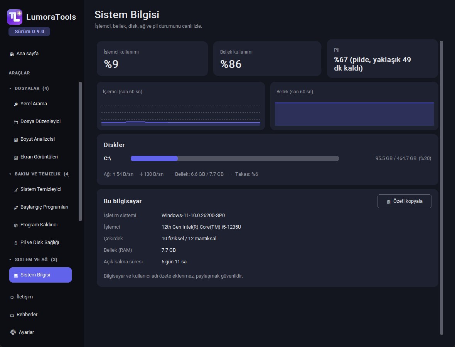
Task: Open Dosya Düzenleyici from the sidebar
Action: [40, 121]
